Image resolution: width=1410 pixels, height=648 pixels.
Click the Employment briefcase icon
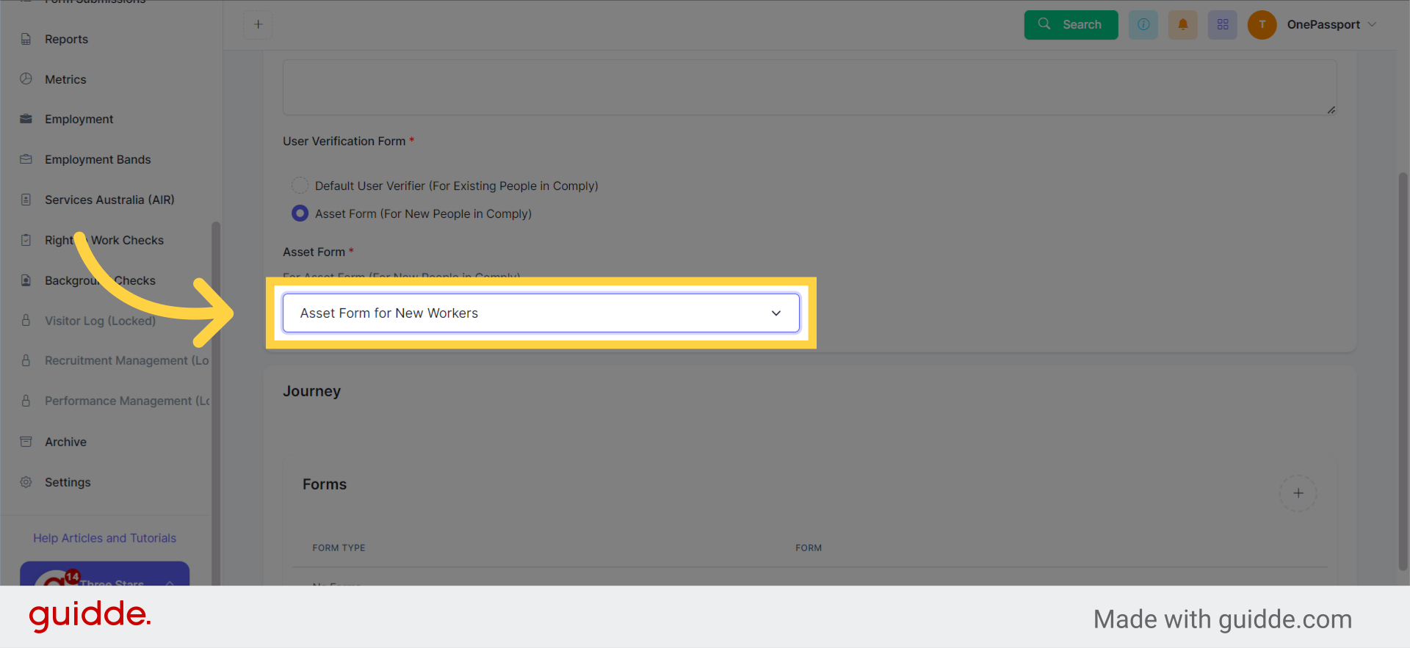pos(26,119)
